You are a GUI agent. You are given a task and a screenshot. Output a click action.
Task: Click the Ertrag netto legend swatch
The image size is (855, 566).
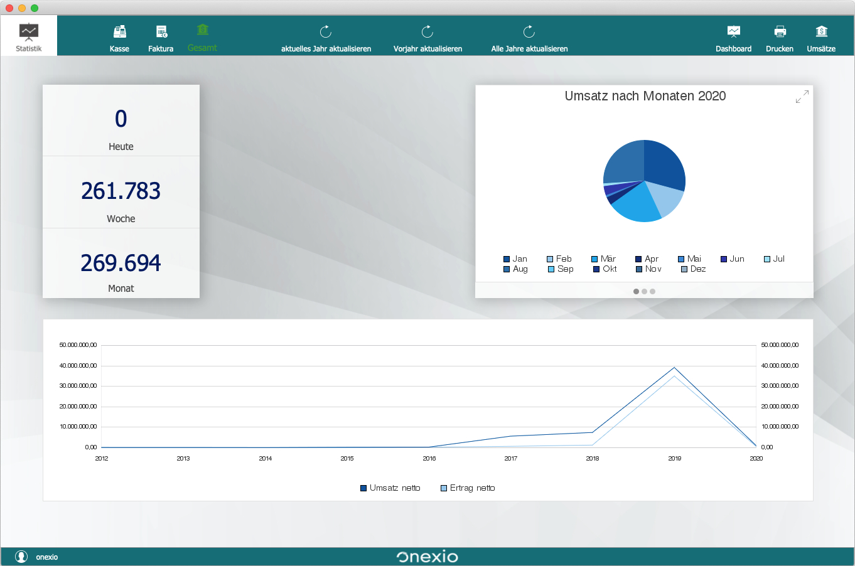click(444, 488)
